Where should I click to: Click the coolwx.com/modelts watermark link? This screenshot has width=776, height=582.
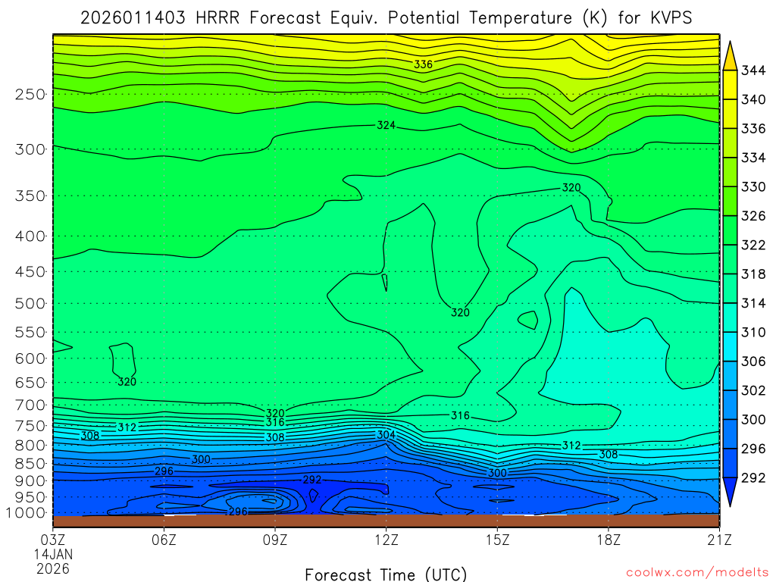click(697, 573)
